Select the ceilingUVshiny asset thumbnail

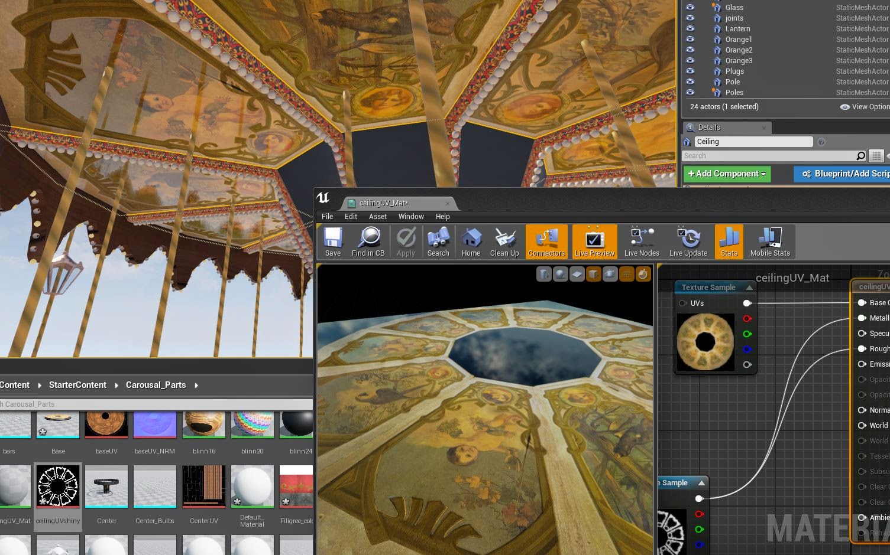58,486
